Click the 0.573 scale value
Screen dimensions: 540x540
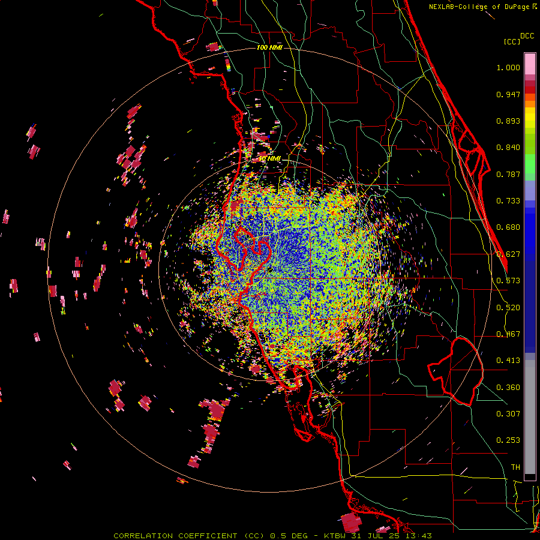[508, 281]
